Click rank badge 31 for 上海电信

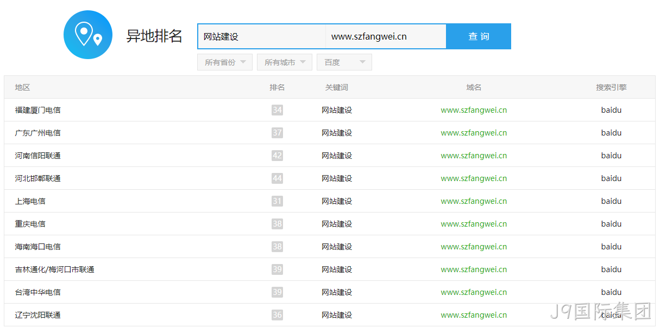pyautogui.click(x=277, y=201)
